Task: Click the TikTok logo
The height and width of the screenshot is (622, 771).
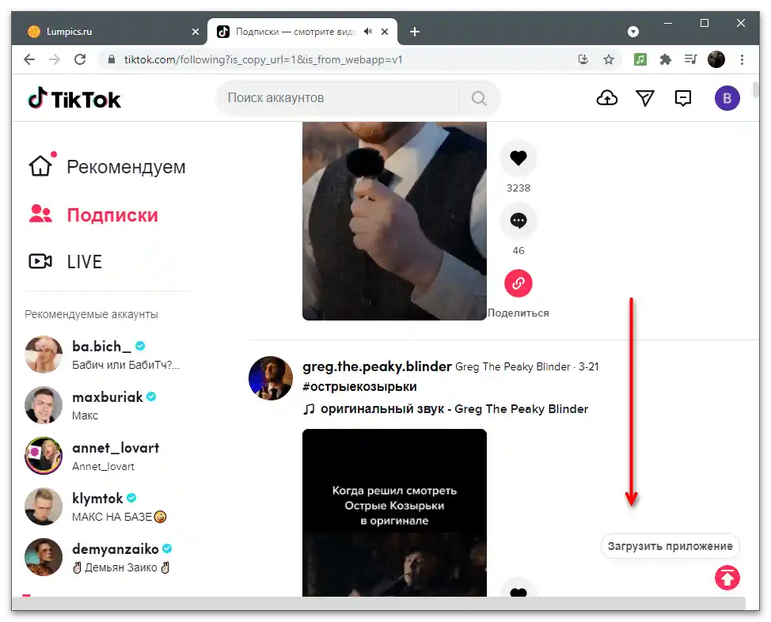Action: click(74, 99)
